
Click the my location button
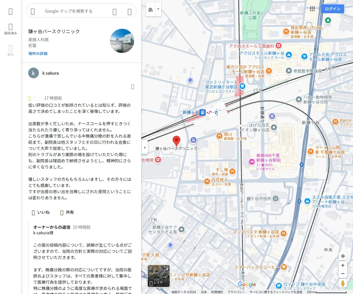click(x=343, y=256)
